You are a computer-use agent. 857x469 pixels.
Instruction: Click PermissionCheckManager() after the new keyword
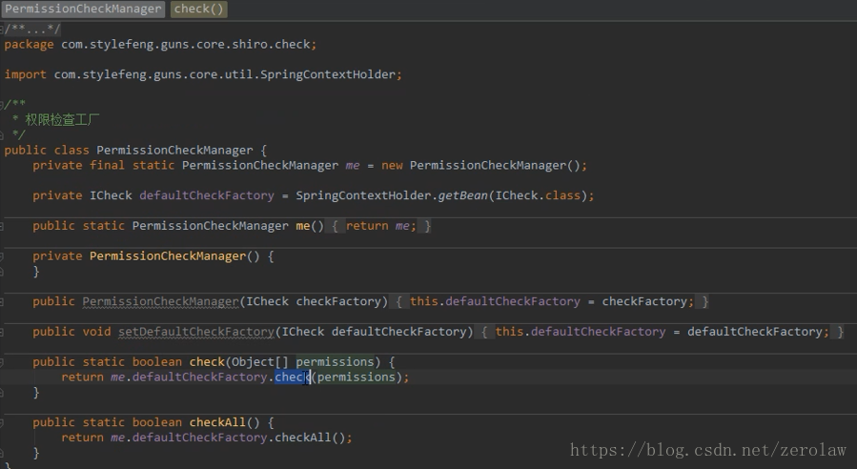point(495,165)
